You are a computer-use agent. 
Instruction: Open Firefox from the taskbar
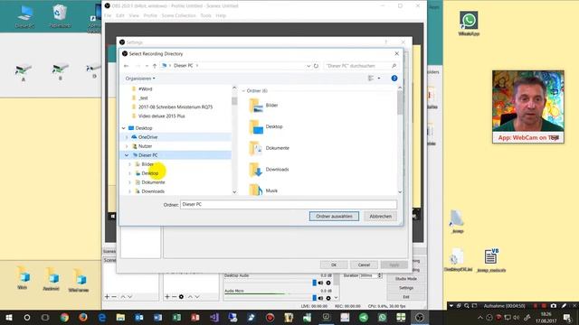(x=83, y=317)
